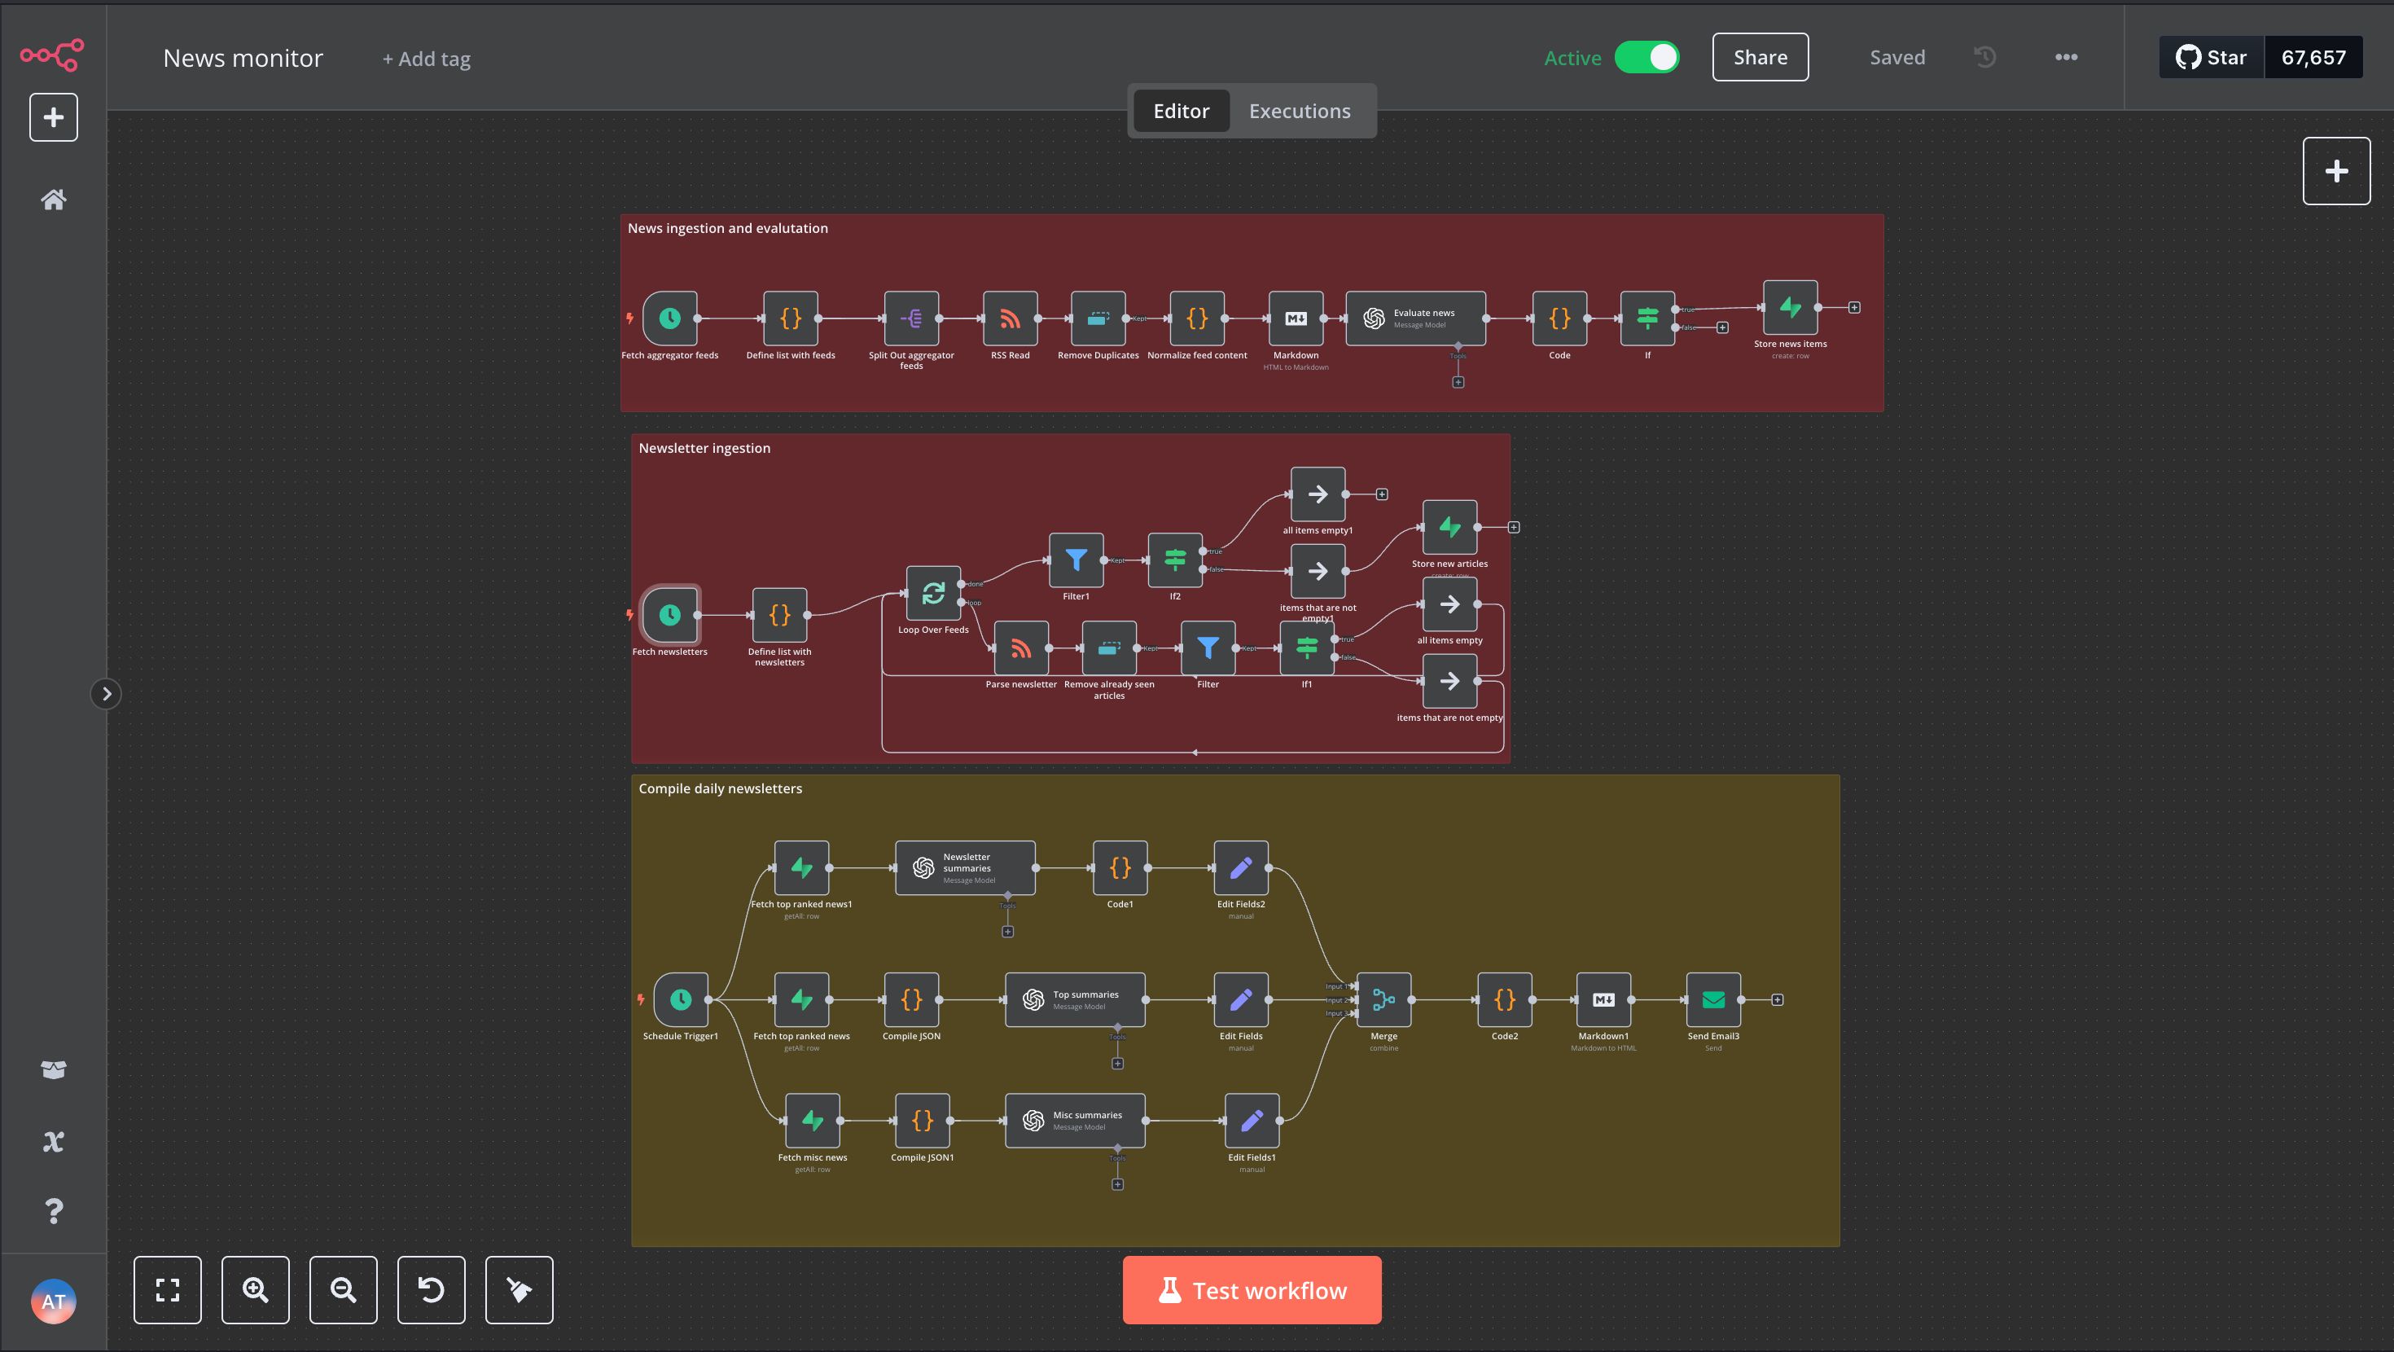Toggle the Active workflow switch off
Screen dimensions: 2394x1352
coord(1646,58)
